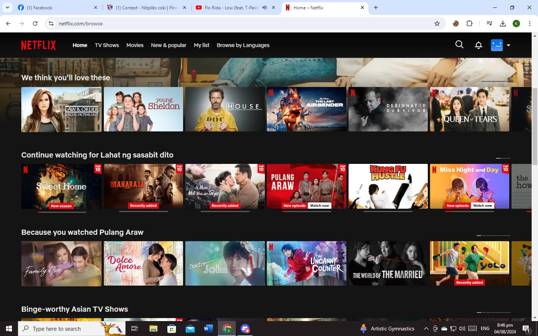Open Law & Order Special Victims Unit
The image size is (538, 336).
coord(61,109)
